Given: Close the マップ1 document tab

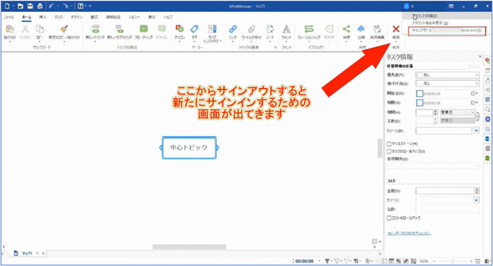Looking at the screenshot, I should click(43, 253).
